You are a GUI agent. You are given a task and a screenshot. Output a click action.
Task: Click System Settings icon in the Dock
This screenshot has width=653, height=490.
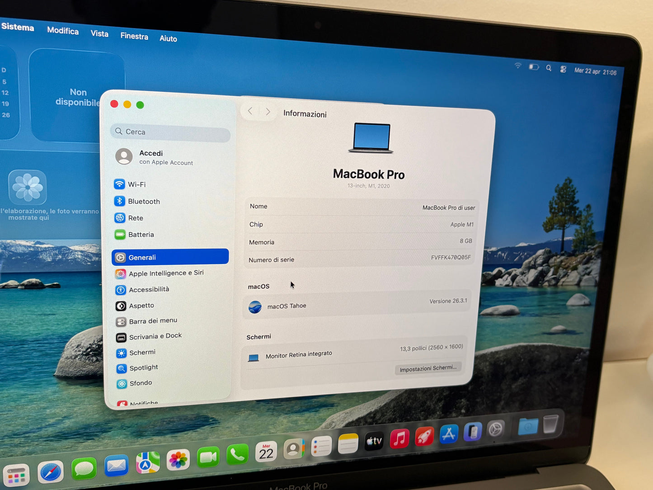click(x=496, y=429)
